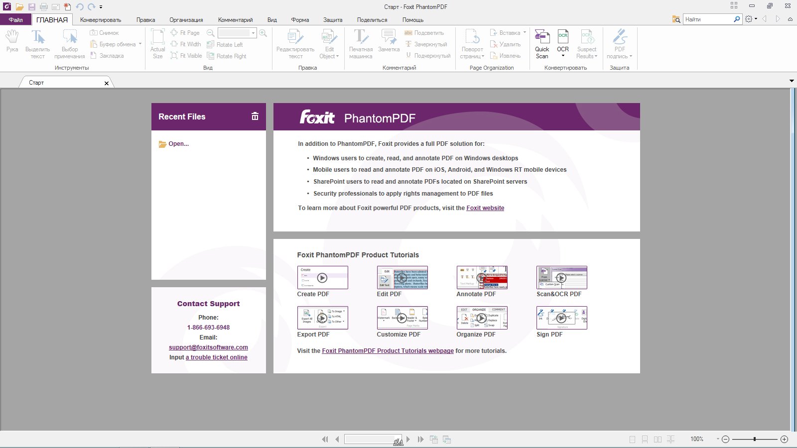This screenshot has width=797, height=448.
Task: Click the support@foxitsoftware.com email link
Action: (208, 347)
